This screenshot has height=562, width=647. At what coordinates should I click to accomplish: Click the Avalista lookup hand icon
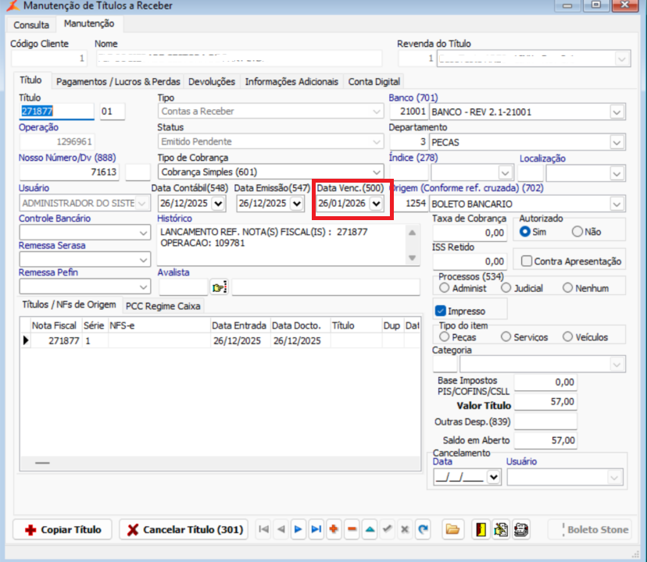click(x=219, y=288)
